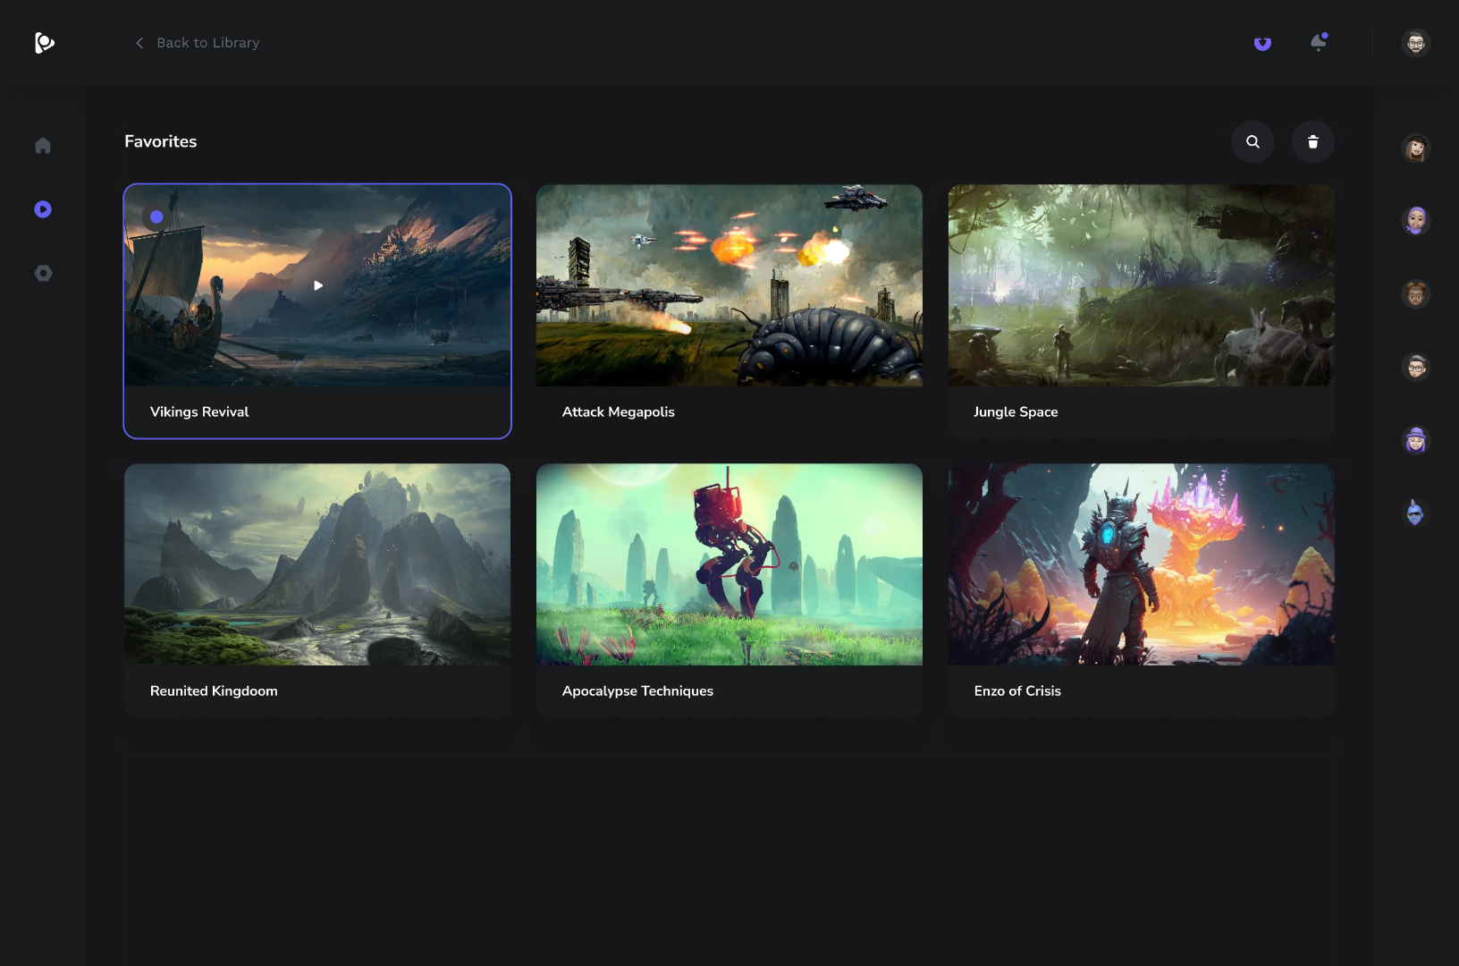Open the Jungle Space thumbnail

tap(1141, 286)
